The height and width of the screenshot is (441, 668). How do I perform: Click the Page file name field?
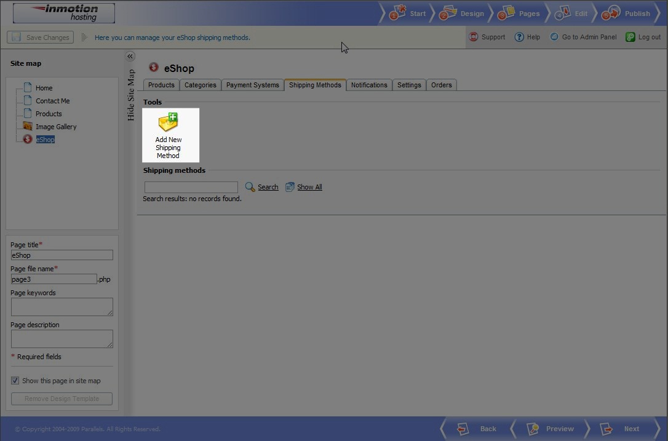click(x=54, y=279)
